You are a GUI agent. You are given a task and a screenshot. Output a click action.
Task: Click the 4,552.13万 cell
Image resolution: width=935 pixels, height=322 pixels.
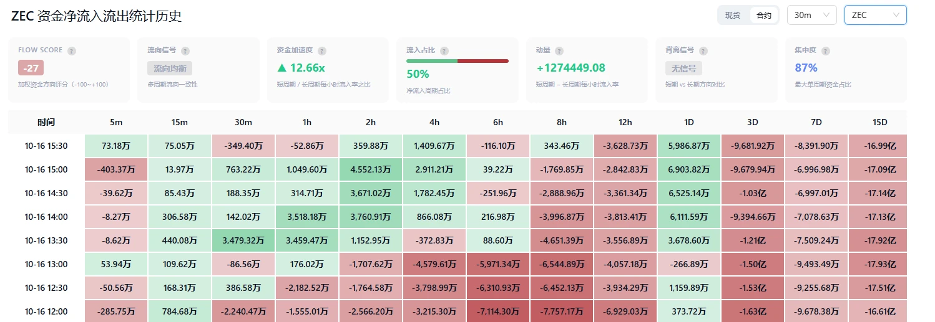[x=371, y=169]
